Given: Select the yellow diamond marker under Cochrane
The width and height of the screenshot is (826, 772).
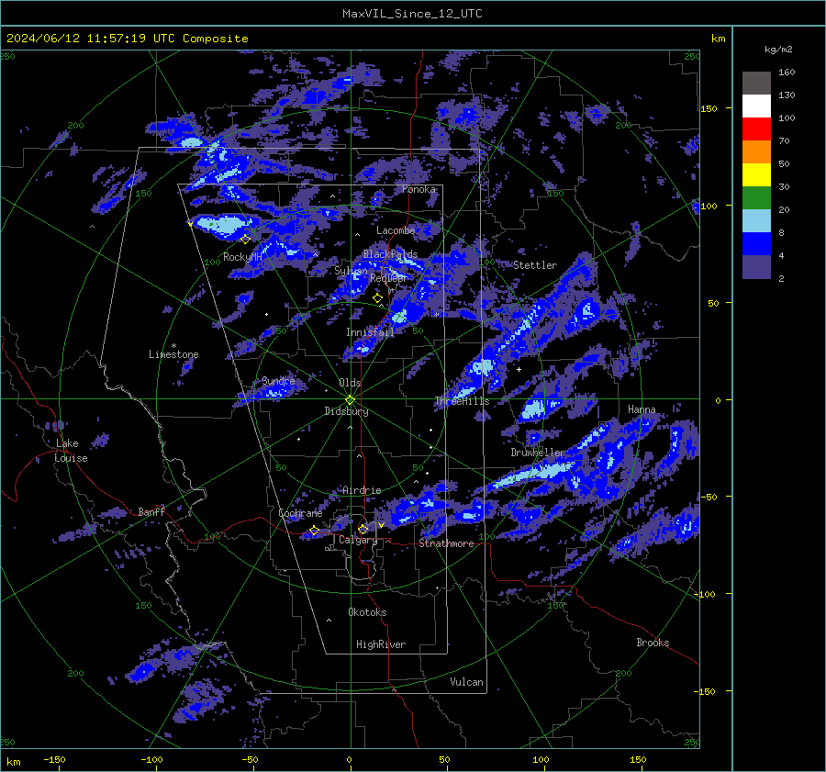Looking at the screenshot, I should click(x=314, y=531).
